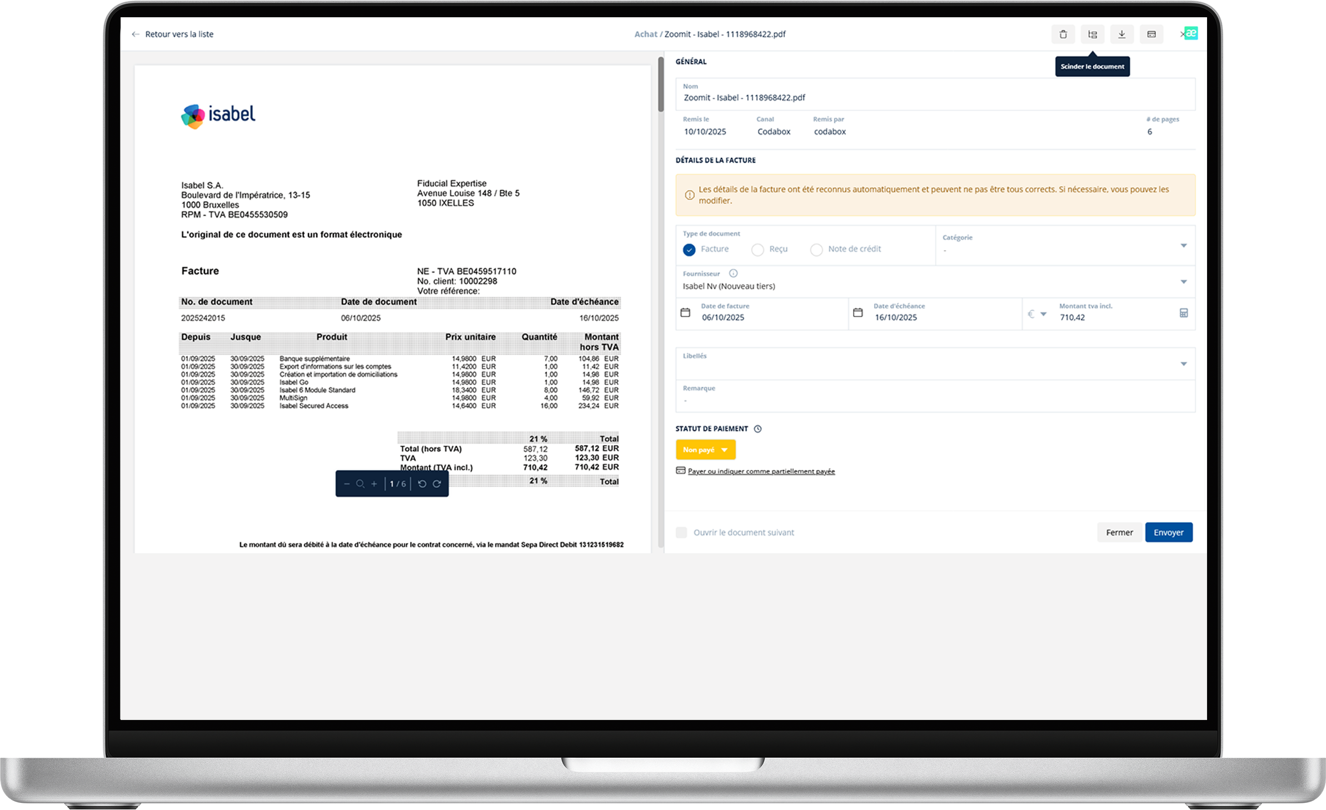This screenshot has height=810, width=1326.
Task: Click the Codabox canal value
Action: [774, 132]
